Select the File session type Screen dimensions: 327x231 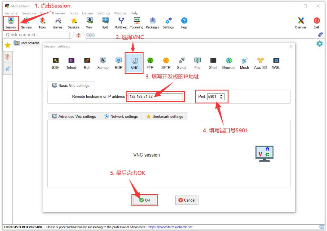(197, 63)
